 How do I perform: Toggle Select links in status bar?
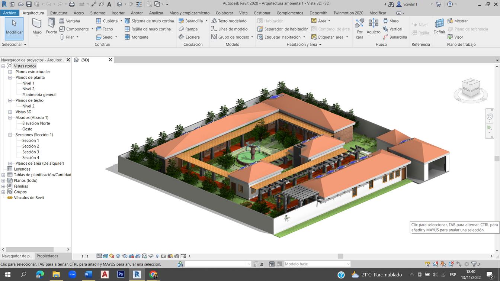click(428, 264)
